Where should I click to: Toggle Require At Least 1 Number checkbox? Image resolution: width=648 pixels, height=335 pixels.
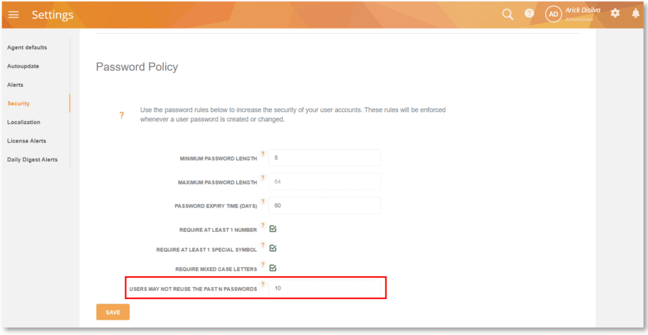[x=273, y=229]
